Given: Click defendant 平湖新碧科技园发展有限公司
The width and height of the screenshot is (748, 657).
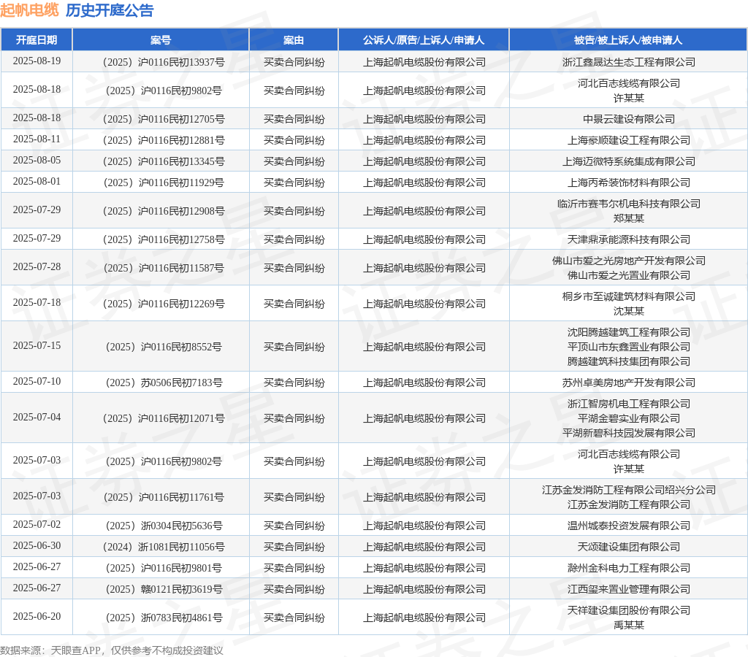Looking at the screenshot, I should coord(629,433).
